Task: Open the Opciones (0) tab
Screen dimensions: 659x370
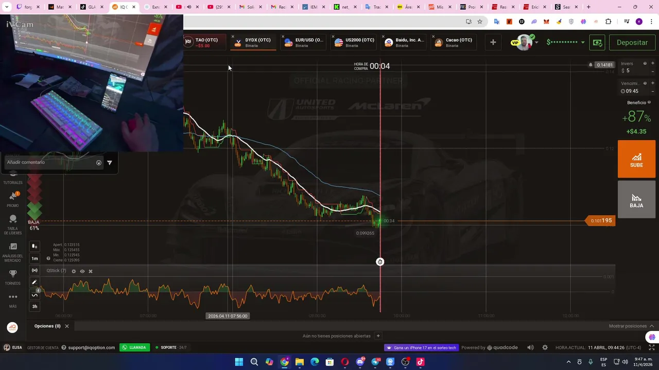Action: [47, 326]
